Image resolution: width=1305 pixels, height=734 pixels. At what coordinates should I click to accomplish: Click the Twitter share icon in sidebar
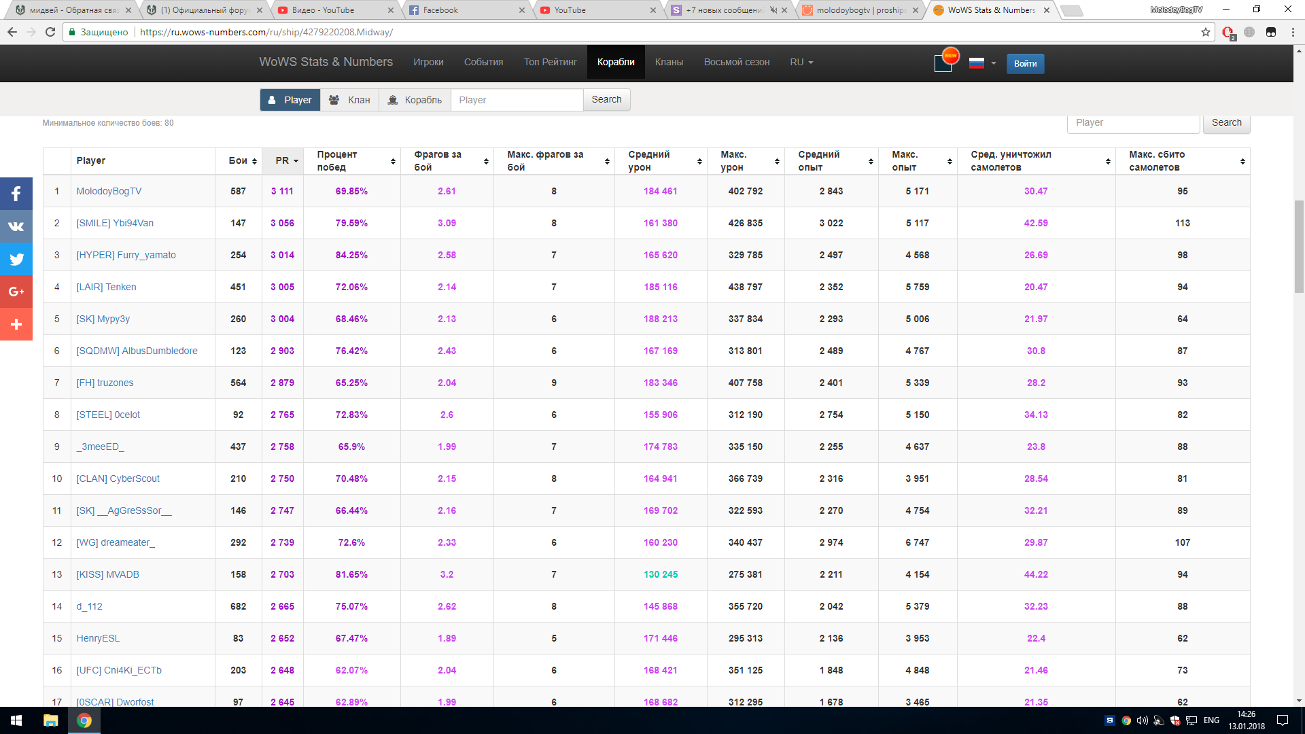(x=16, y=259)
